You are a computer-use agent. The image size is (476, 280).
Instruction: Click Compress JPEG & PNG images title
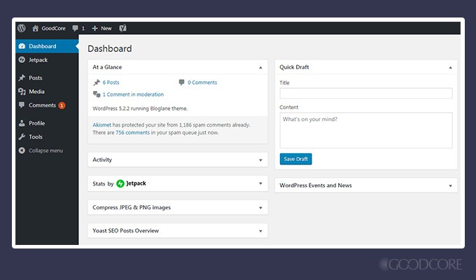pos(132,207)
